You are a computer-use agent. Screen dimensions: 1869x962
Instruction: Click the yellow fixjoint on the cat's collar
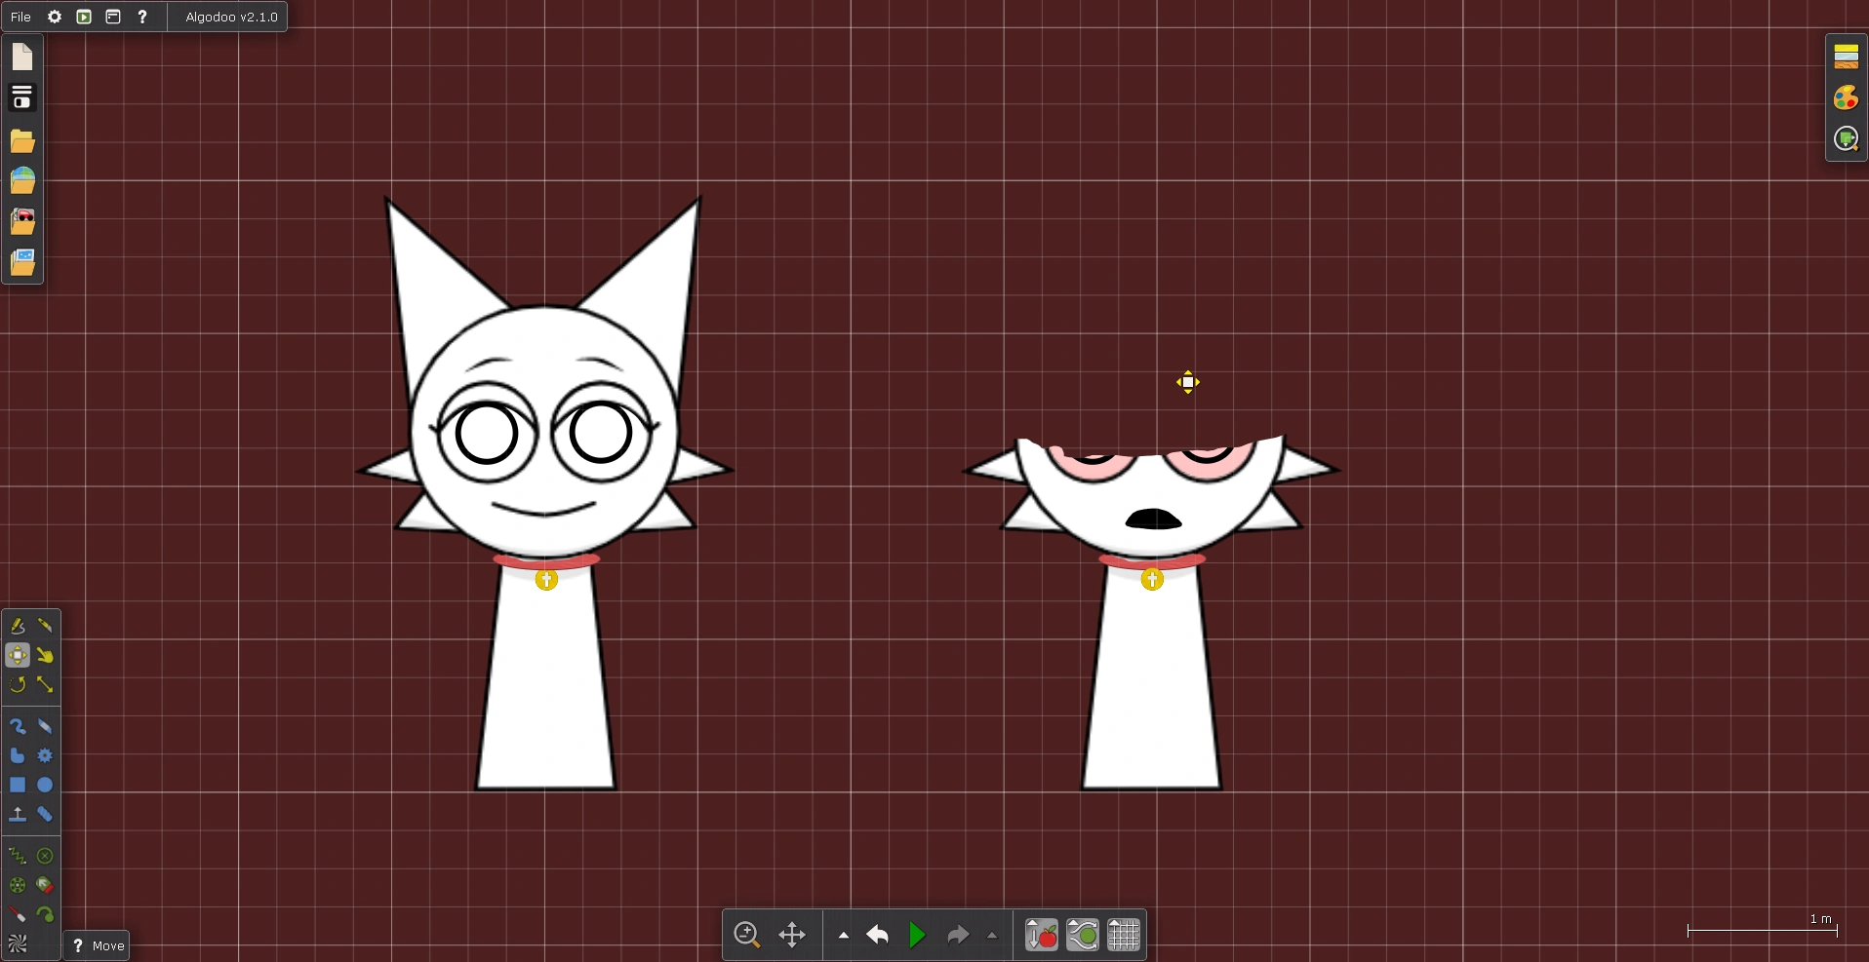(x=546, y=579)
